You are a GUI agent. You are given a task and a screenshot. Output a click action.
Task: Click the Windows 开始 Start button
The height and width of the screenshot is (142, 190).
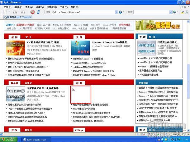point(9,140)
